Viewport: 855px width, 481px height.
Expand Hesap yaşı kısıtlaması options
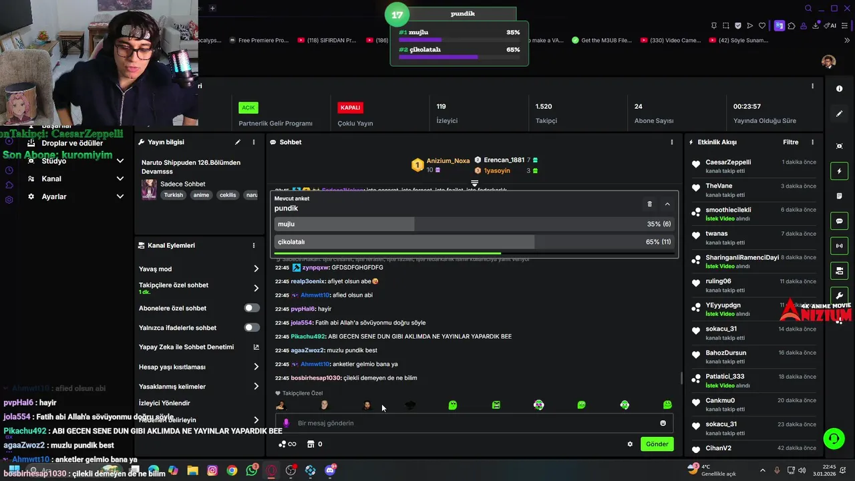[256, 367]
